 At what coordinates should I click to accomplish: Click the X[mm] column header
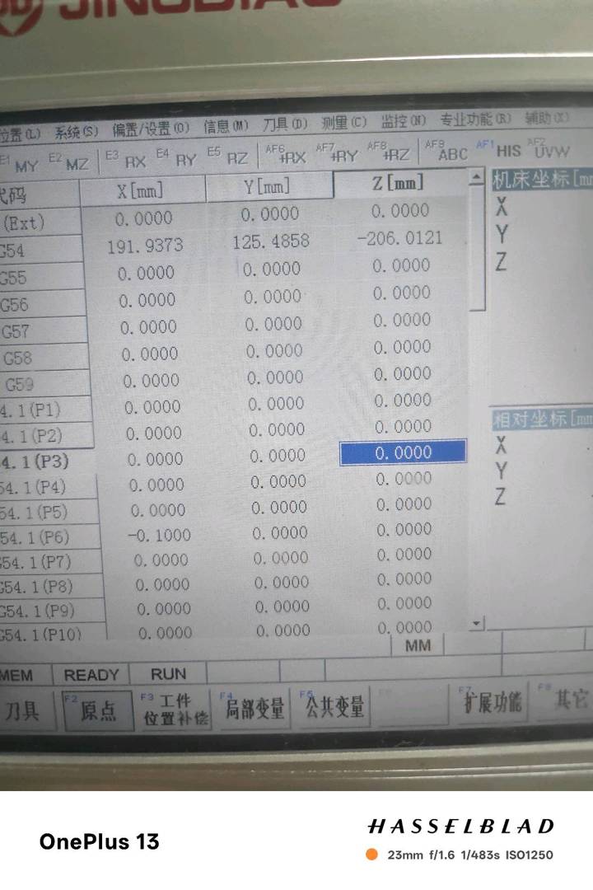coord(142,190)
